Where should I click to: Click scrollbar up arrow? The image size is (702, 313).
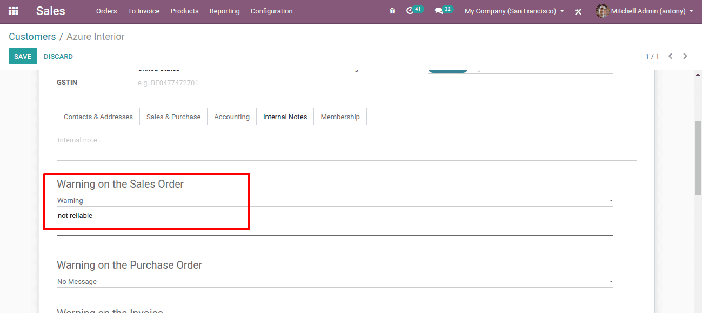[x=698, y=74]
